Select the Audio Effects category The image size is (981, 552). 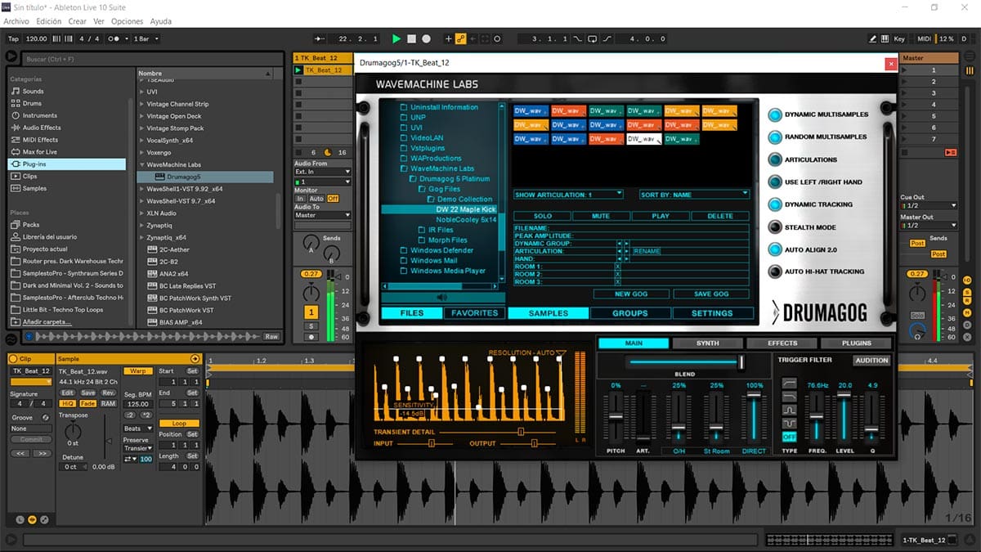(x=42, y=128)
